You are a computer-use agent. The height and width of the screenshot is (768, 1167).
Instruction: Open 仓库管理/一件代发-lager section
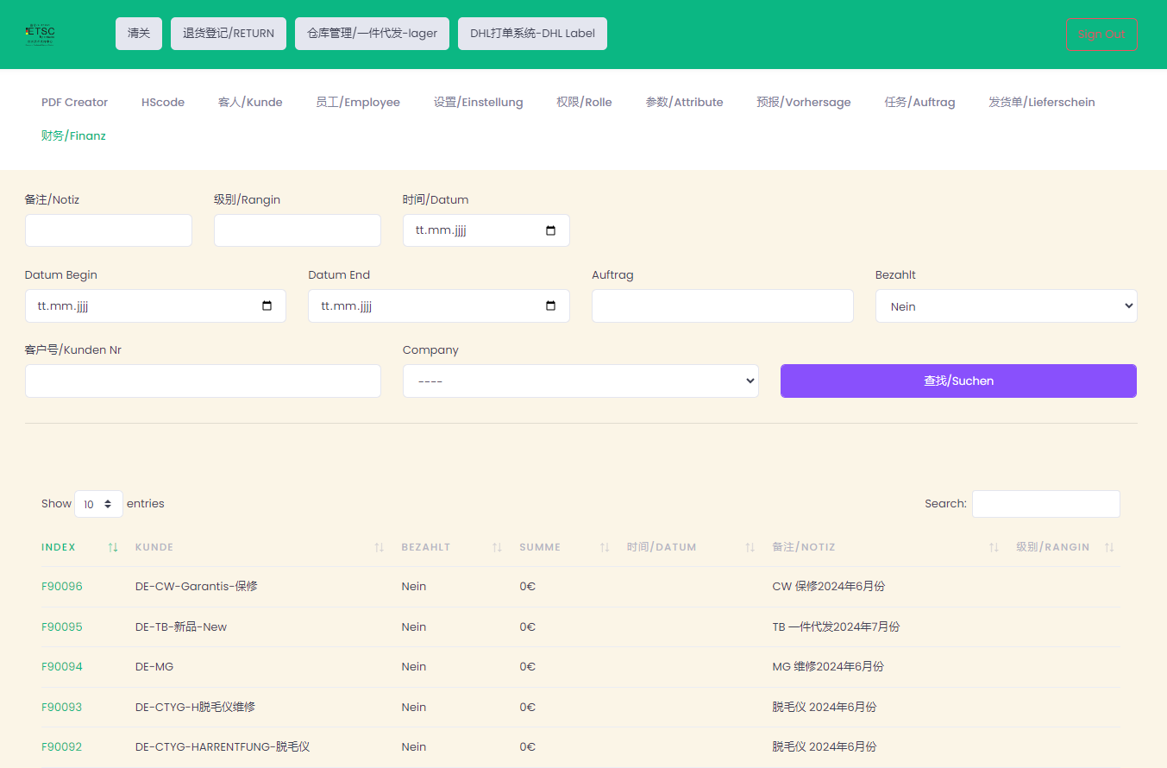tap(372, 34)
